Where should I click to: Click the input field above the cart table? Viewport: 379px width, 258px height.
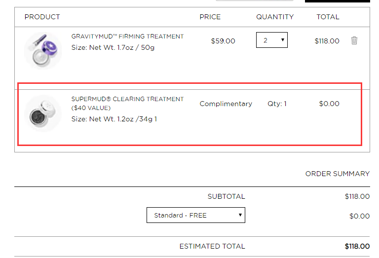(255, 0)
